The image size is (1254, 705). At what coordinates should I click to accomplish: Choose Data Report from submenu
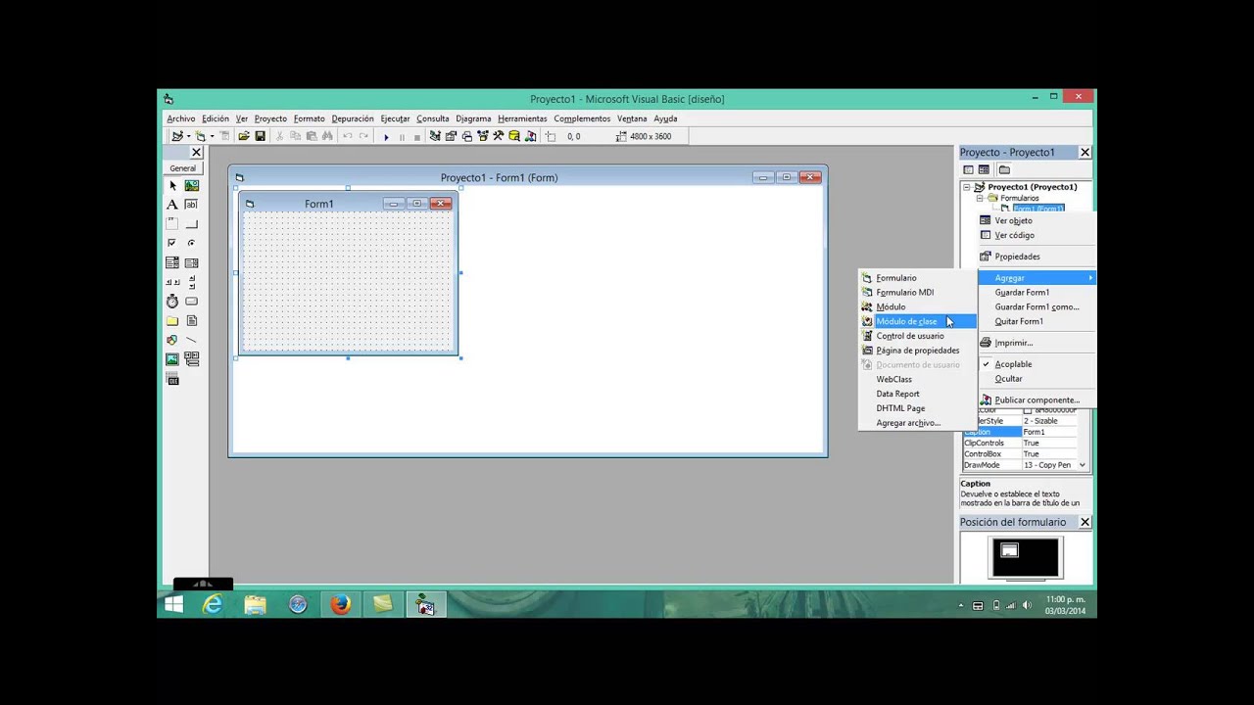[917, 394]
